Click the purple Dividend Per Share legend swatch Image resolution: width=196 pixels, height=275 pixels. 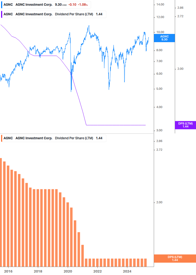2,15
